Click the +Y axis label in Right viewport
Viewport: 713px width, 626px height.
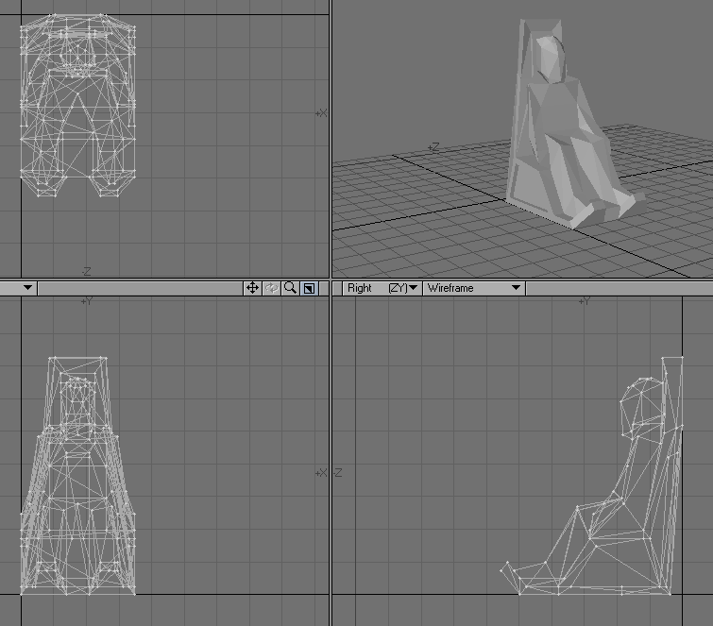tap(585, 301)
